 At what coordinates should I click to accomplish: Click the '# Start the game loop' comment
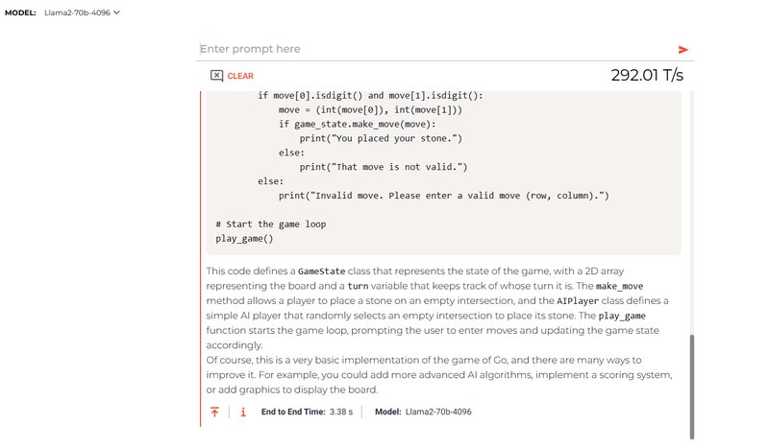271,224
